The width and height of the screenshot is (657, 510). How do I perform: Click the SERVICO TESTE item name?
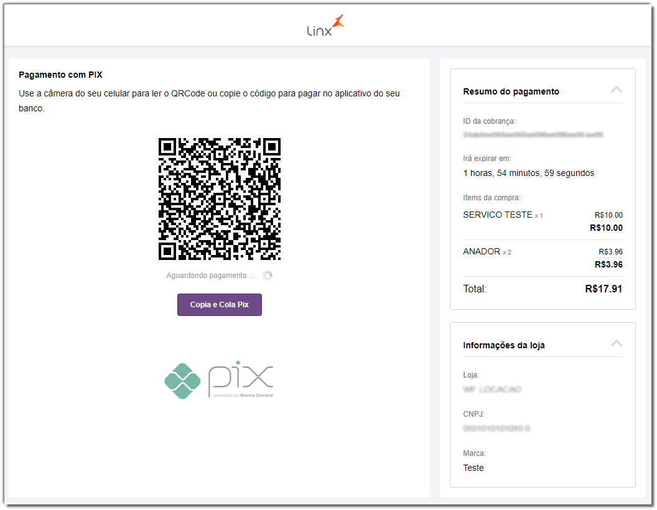pos(498,215)
